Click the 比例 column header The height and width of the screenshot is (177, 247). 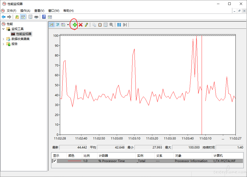tap(89, 155)
